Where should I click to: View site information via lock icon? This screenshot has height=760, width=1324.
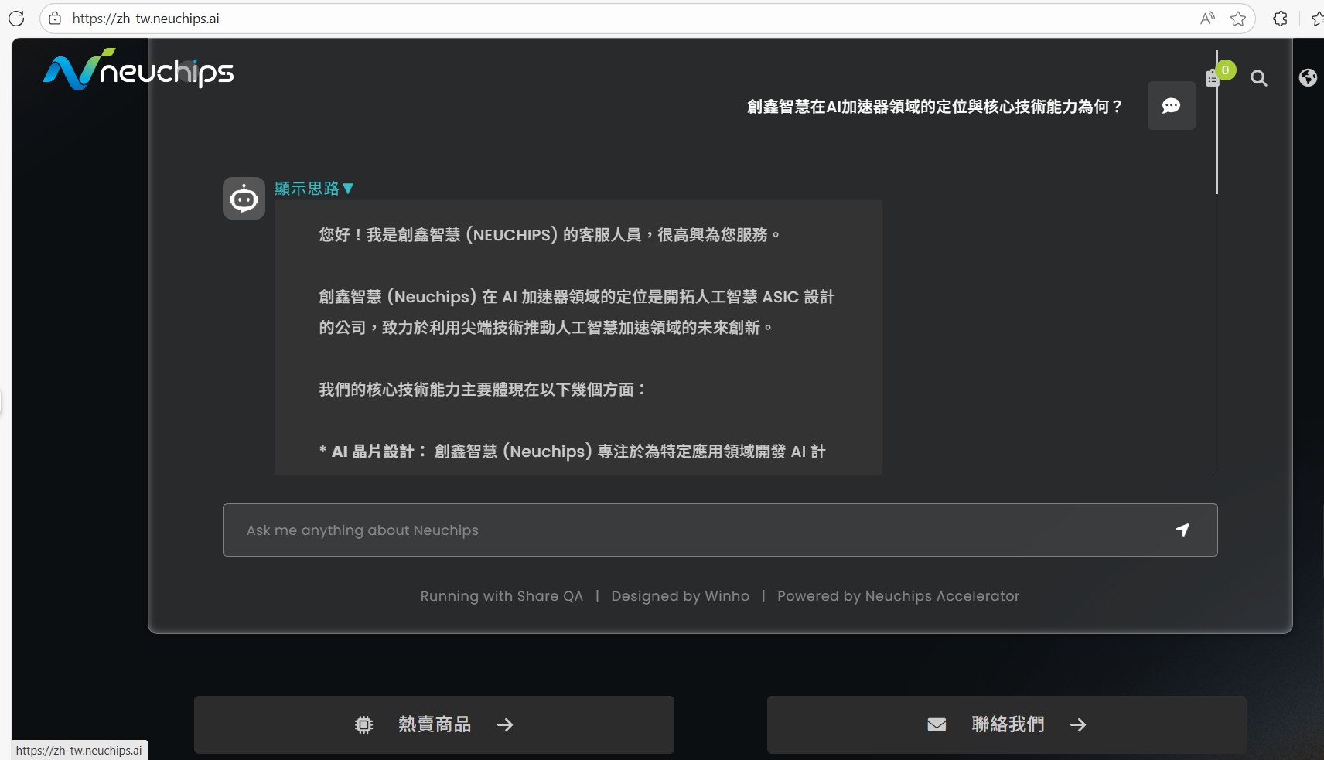[55, 19]
